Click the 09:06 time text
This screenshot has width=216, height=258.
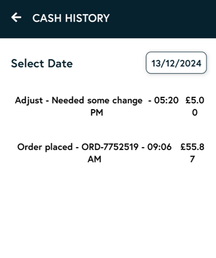click(159, 147)
